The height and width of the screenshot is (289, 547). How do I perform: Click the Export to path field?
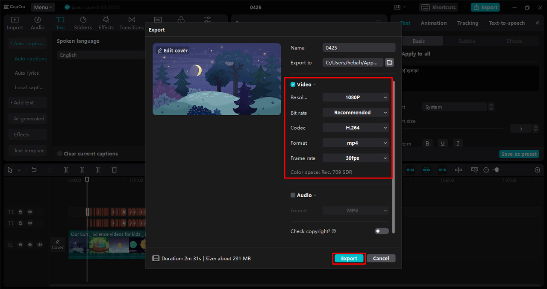353,62
